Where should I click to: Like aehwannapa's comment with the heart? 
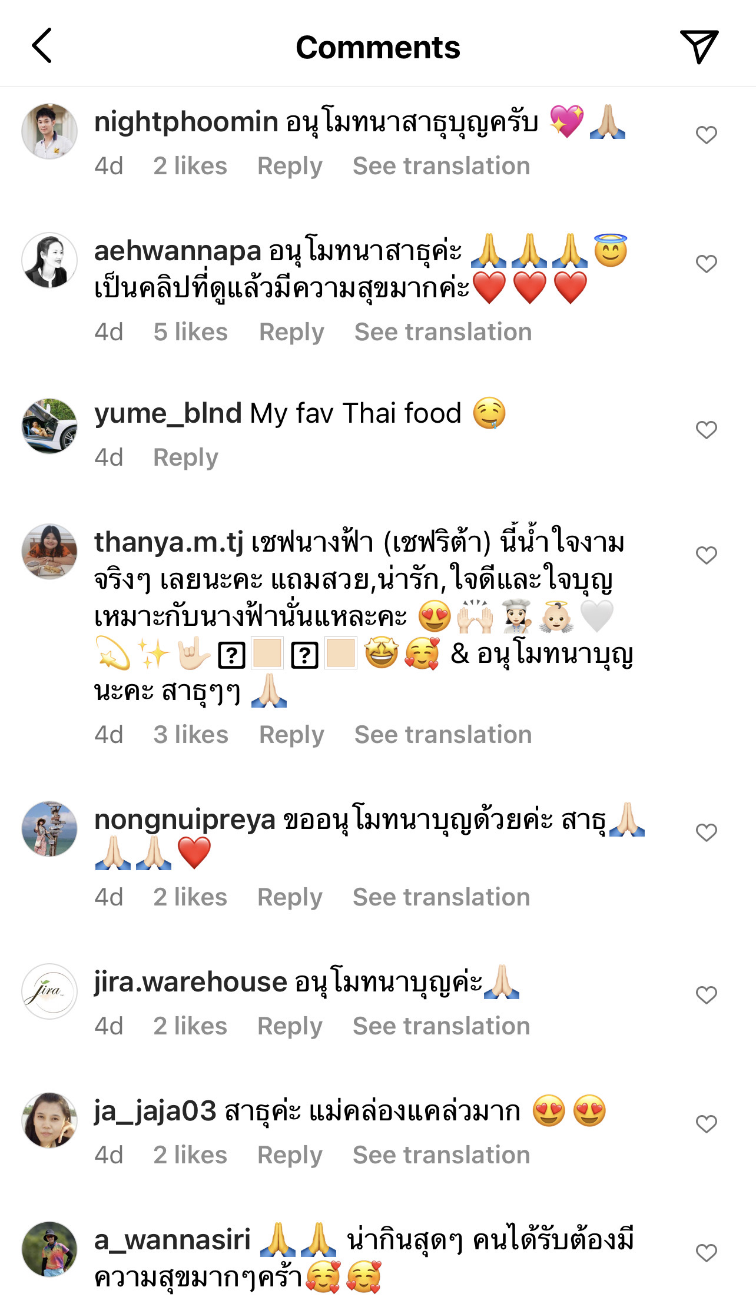(706, 264)
